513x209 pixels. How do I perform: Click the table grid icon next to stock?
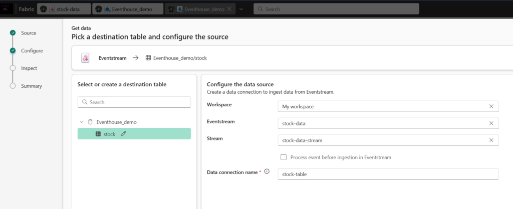(x=98, y=134)
